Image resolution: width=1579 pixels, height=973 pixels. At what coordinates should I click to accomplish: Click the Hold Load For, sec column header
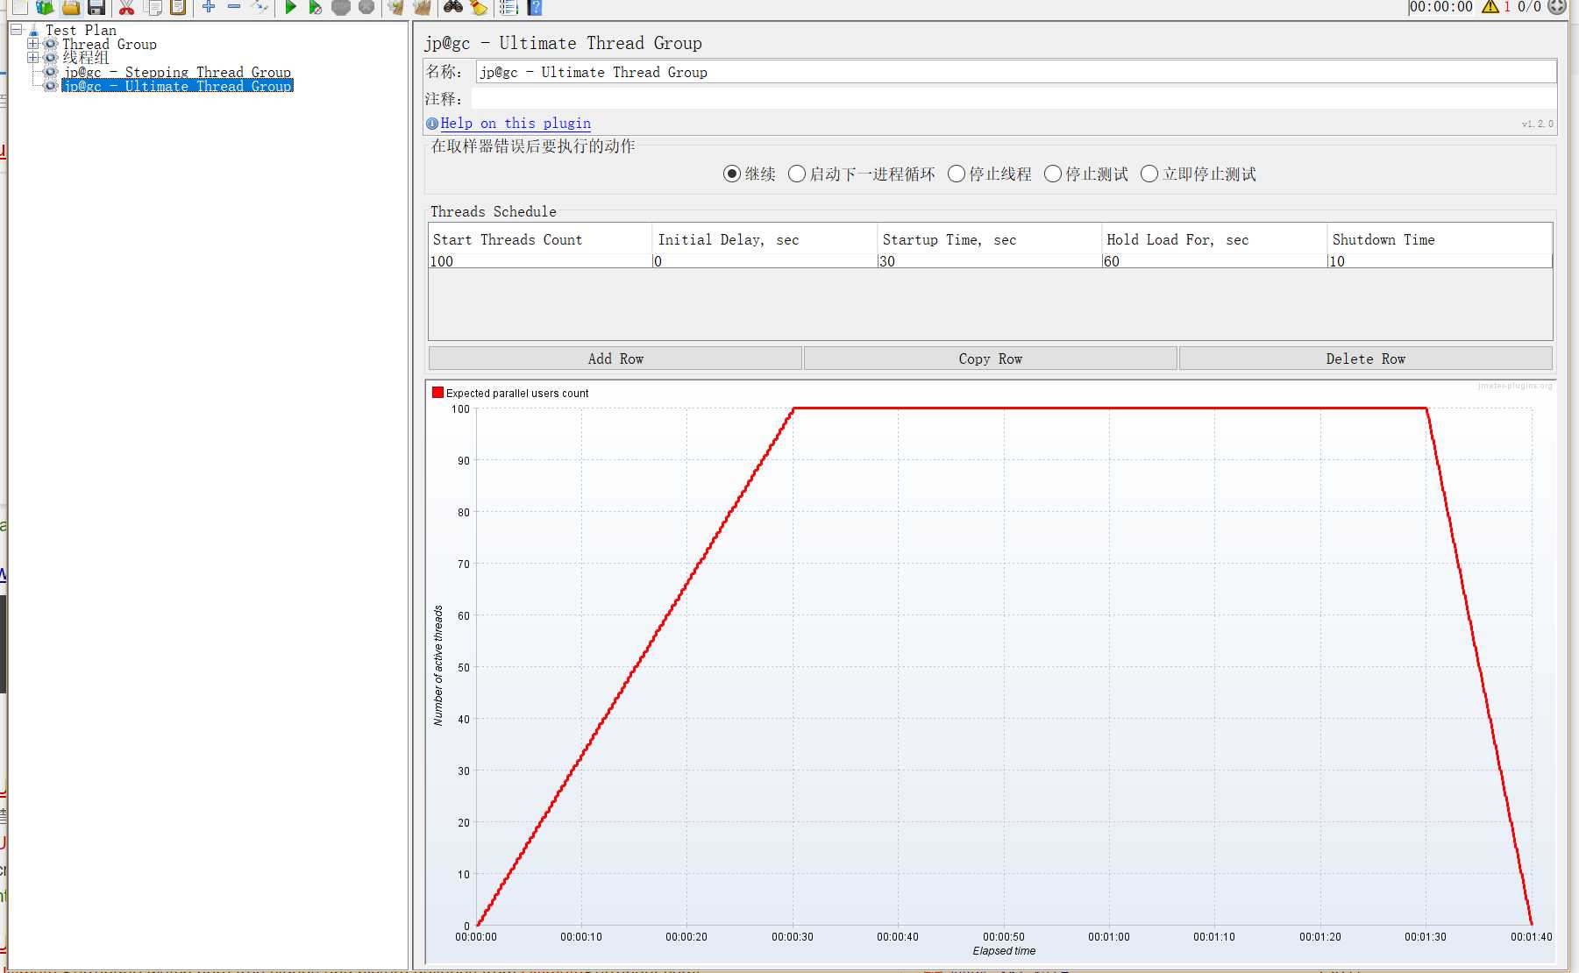pos(1214,239)
